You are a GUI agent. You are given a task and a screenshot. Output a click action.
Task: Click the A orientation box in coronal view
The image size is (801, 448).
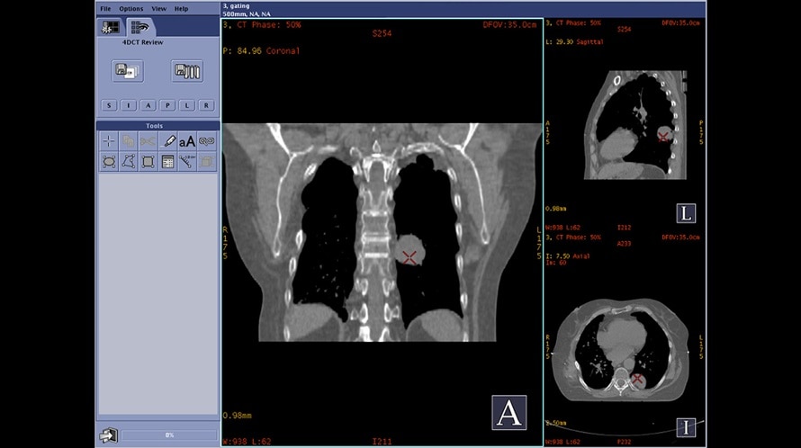[x=509, y=412]
